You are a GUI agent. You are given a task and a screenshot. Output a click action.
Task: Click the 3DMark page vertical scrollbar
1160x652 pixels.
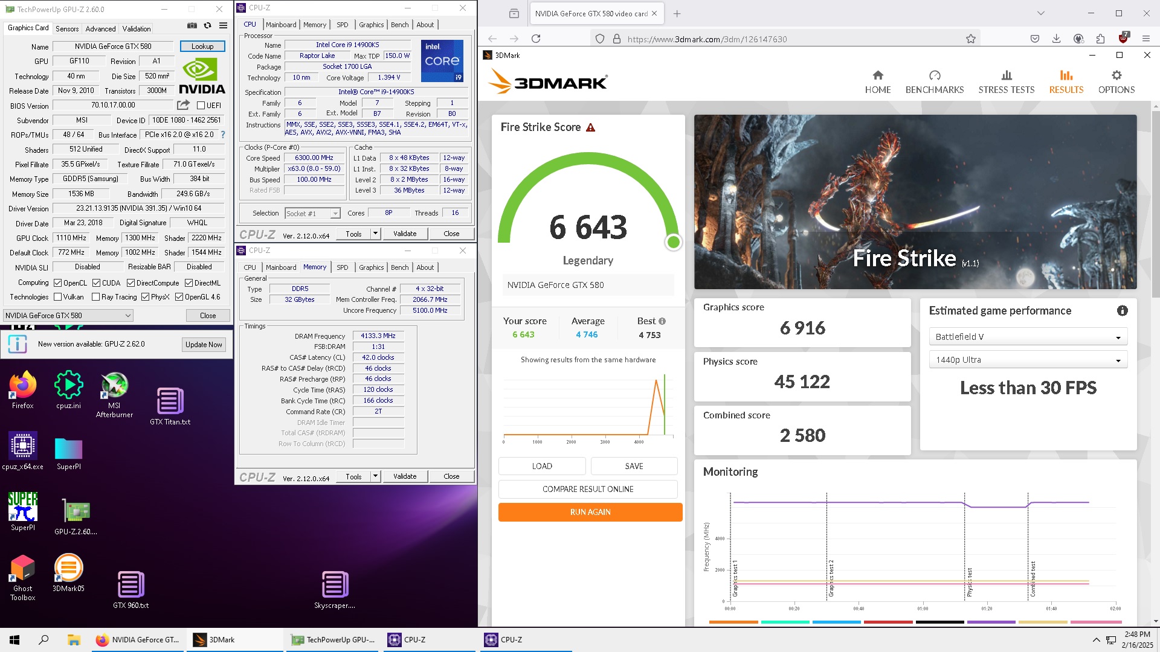click(x=1155, y=204)
